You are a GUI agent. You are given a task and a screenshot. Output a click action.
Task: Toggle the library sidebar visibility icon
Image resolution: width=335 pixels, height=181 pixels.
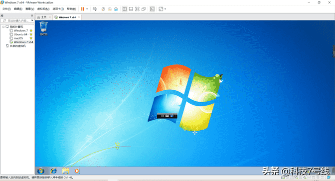125,9
